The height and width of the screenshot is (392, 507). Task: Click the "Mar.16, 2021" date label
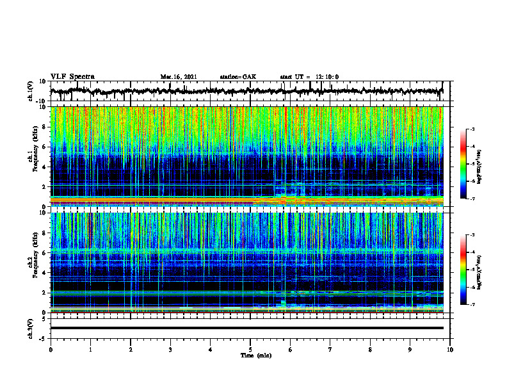coord(179,77)
